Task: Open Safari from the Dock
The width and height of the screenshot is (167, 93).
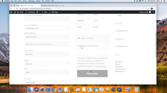Action: click(x=48, y=89)
